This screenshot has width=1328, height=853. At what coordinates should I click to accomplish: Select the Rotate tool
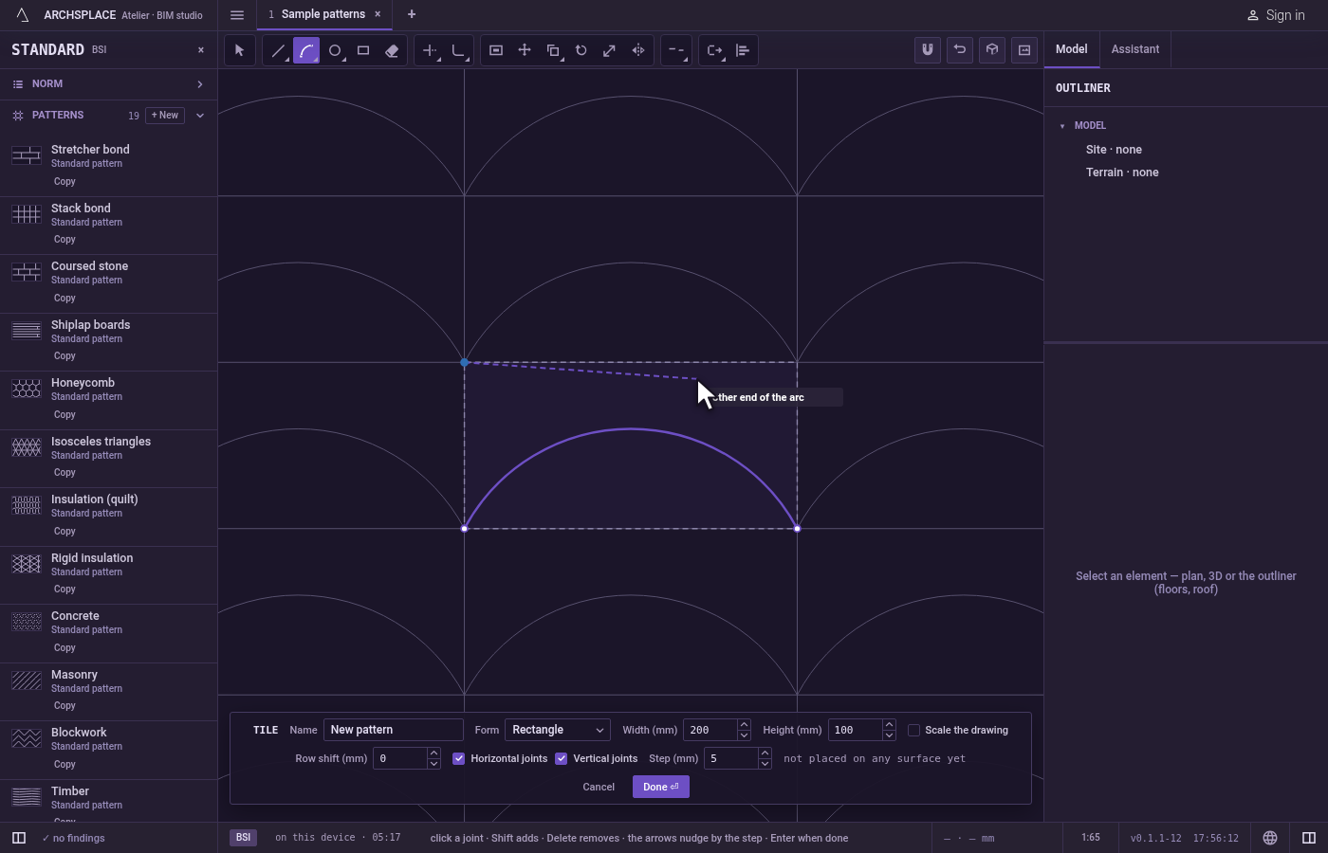click(581, 50)
